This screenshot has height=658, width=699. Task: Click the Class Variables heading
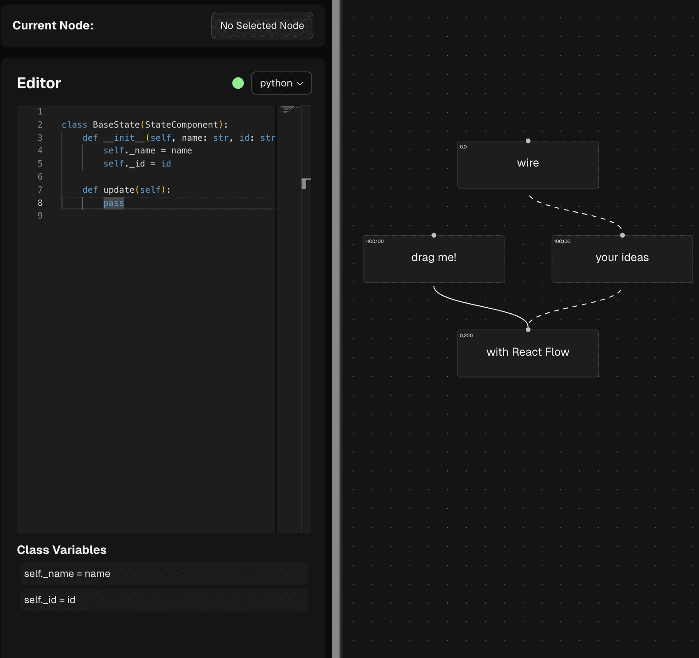click(x=61, y=550)
